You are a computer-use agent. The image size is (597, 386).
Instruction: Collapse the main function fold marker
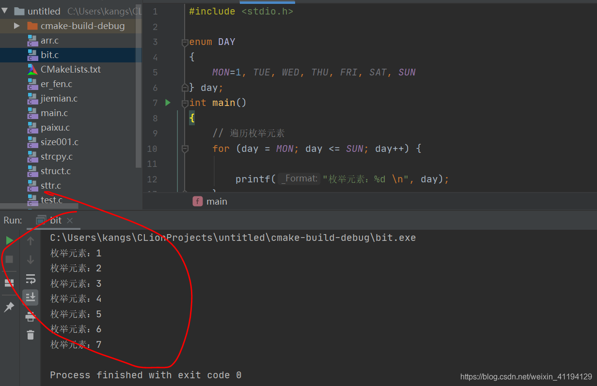point(185,103)
